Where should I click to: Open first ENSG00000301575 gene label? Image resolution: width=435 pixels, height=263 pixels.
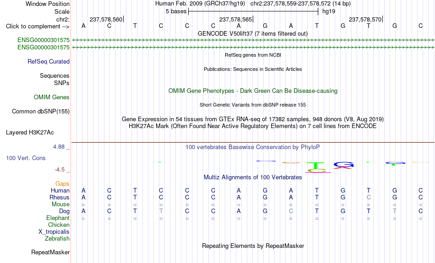[43, 40]
